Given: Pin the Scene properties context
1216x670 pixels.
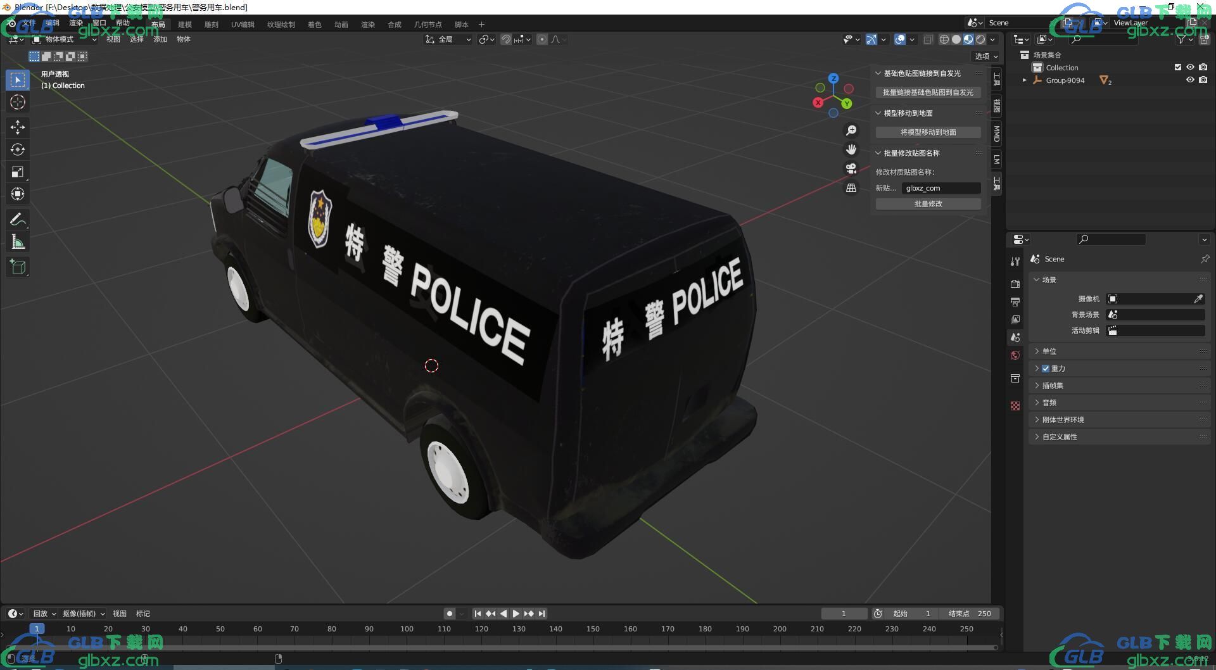Looking at the screenshot, I should pos(1205,259).
